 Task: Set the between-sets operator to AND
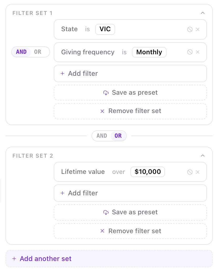[x=102, y=136]
